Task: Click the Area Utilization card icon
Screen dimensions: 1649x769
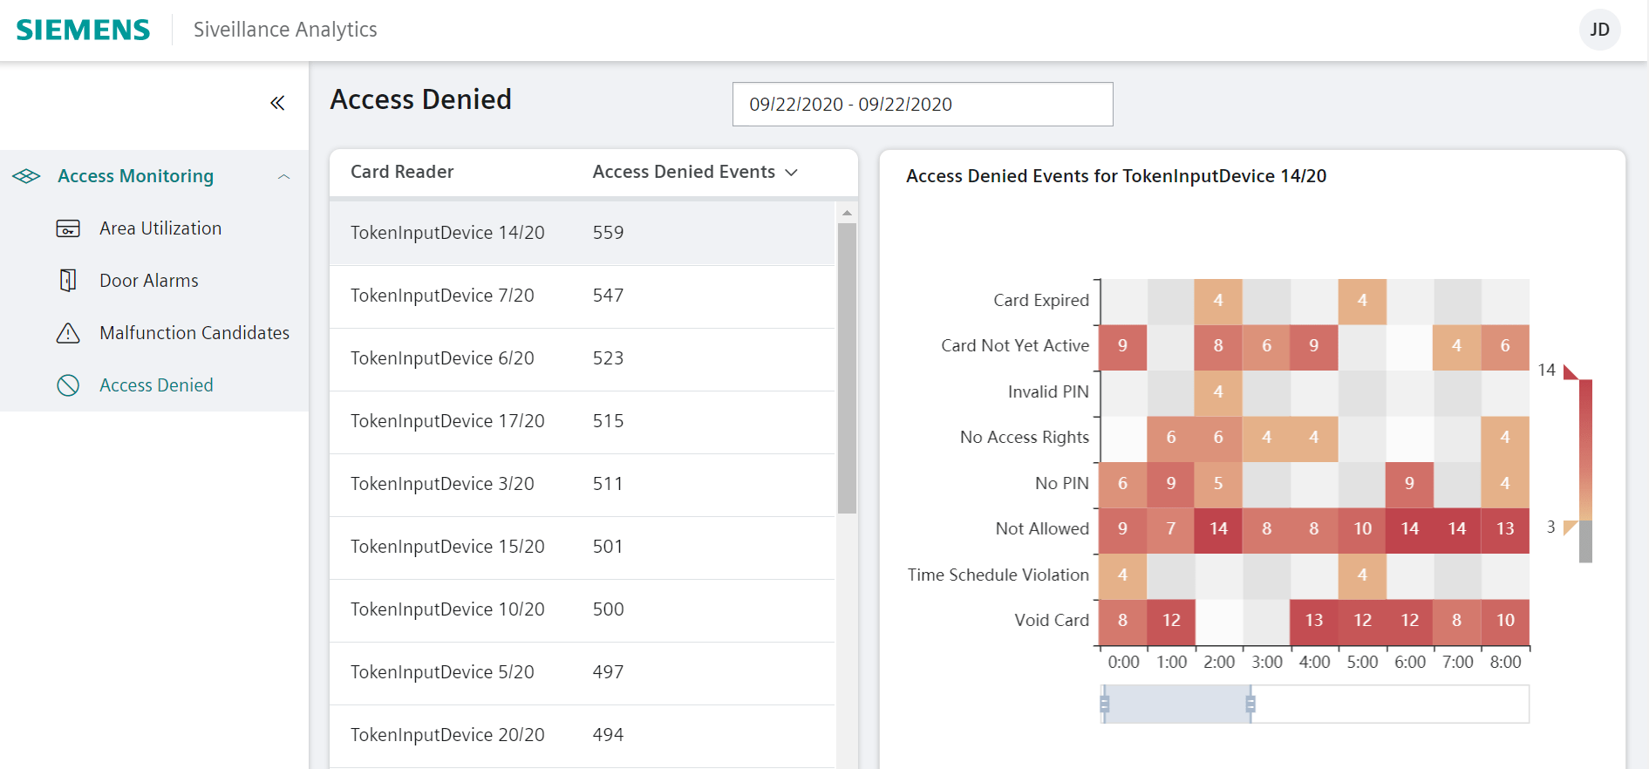Action: point(68,228)
